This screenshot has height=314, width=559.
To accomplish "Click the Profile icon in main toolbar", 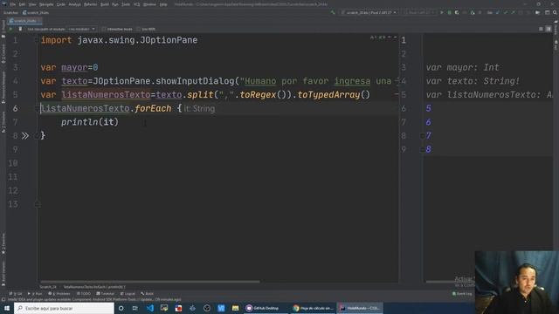I will coord(473,12).
